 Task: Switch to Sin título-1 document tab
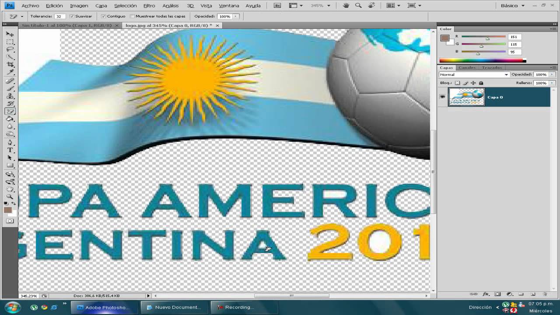coord(66,25)
